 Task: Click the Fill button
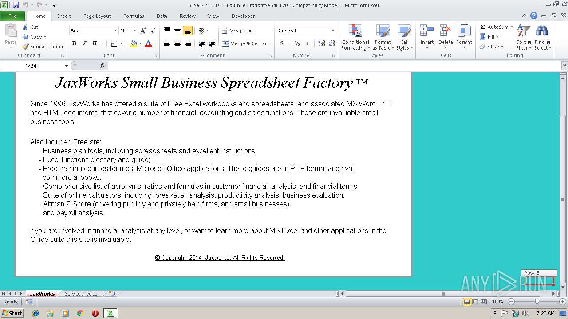click(x=489, y=37)
